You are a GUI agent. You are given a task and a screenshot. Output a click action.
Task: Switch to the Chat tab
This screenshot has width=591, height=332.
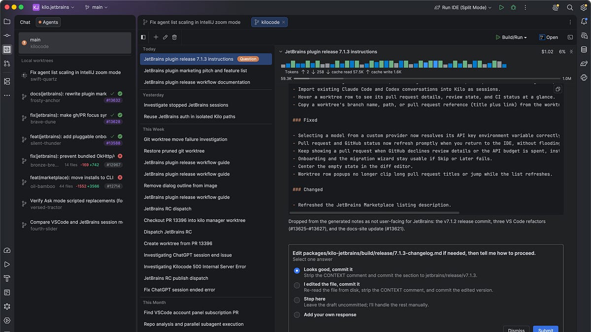point(25,22)
